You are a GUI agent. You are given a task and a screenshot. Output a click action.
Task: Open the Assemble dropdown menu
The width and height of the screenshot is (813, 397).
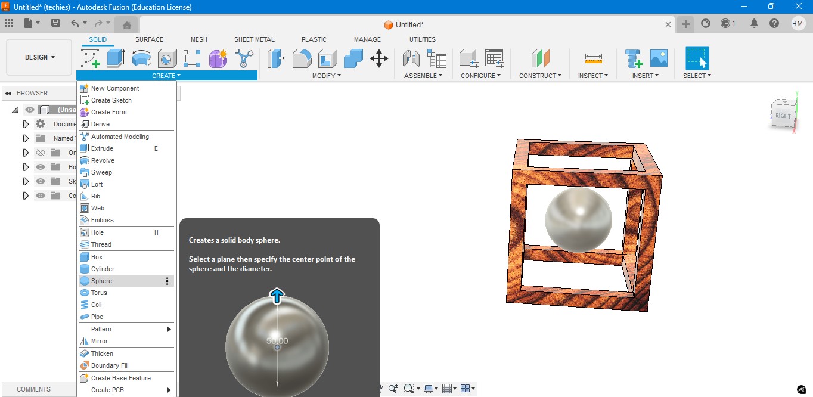pos(424,76)
